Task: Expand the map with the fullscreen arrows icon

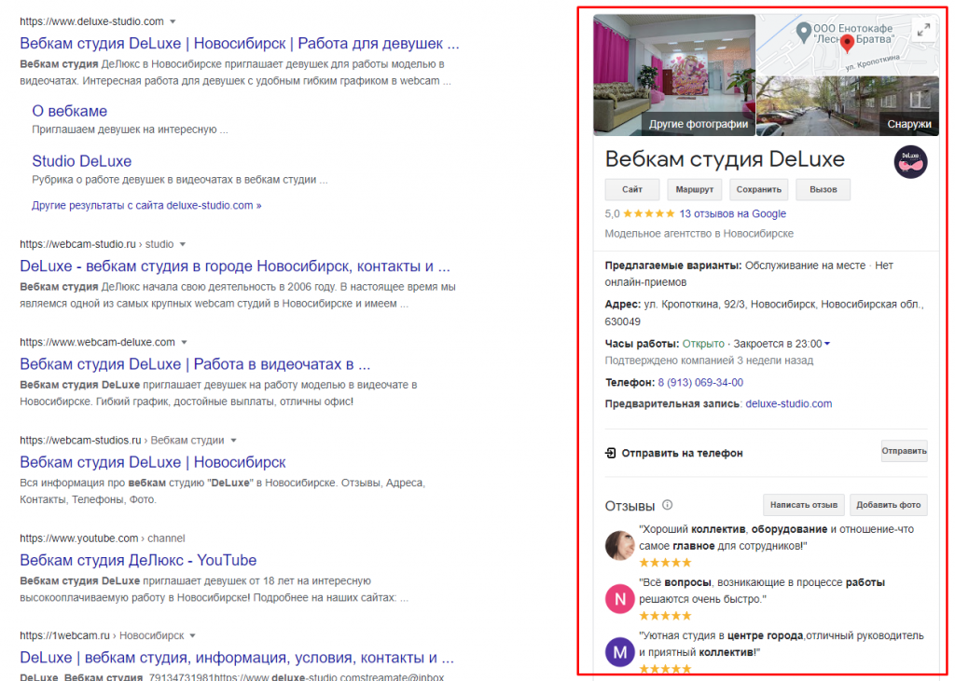Action: 923,30
